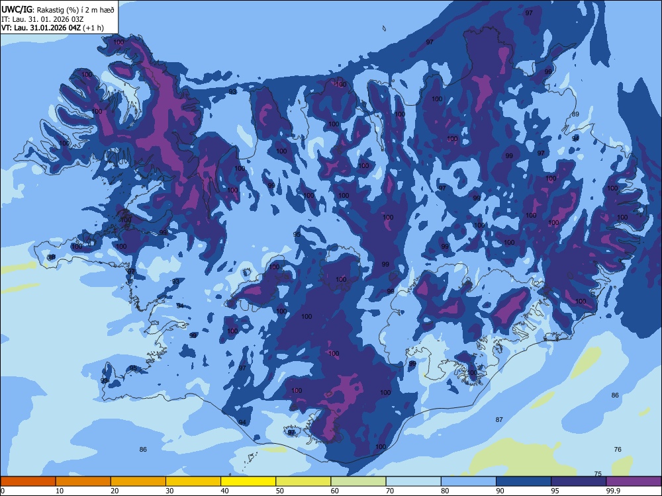Select the medium blue 90–95 legend swatch
The width and height of the screenshot is (662, 496).
524,481
